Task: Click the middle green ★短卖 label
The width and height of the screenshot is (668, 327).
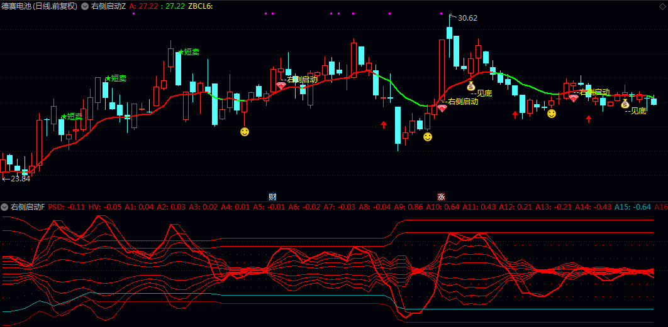Action: click(116, 78)
